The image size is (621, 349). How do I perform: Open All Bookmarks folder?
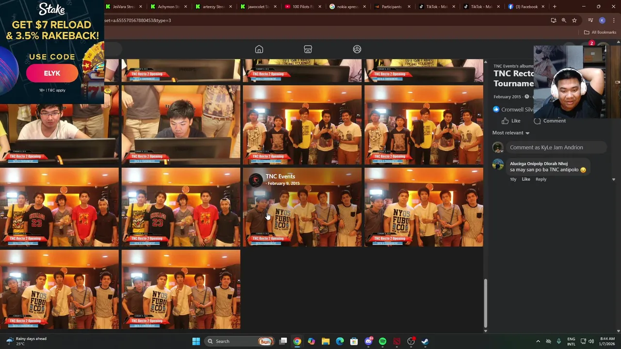click(x=600, y=32)
